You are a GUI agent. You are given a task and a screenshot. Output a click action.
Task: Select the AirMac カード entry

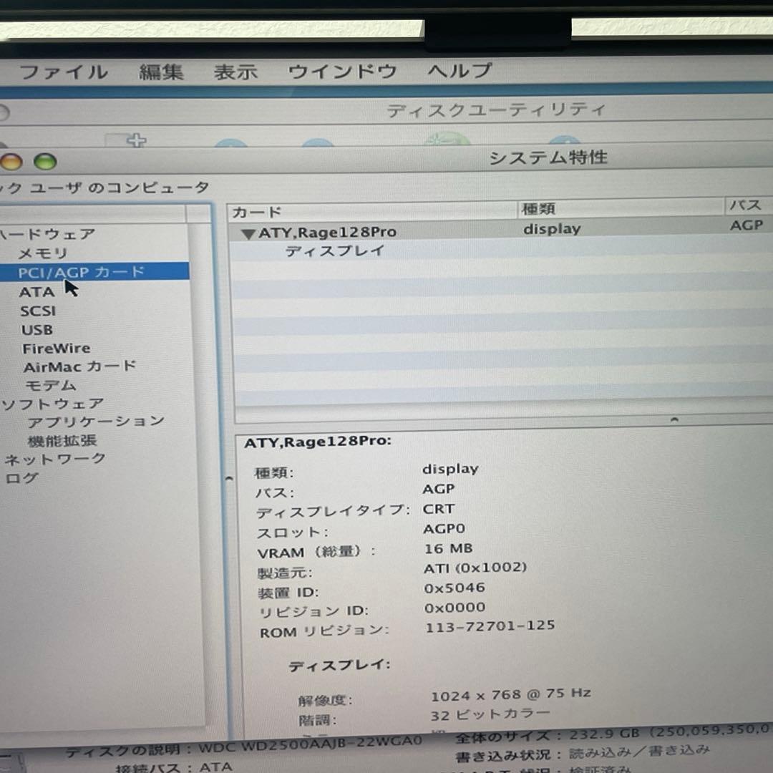(x=80, y=366)
